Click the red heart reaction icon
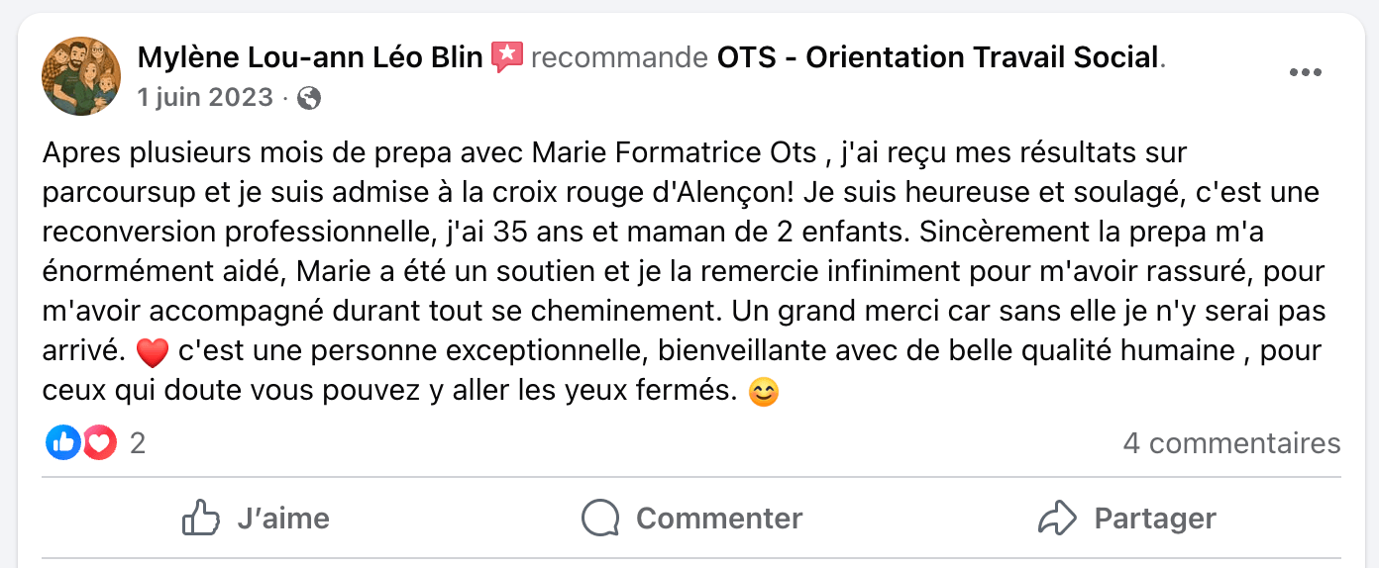This screenshot has height=568, width=1379. (x=100, y=442)
